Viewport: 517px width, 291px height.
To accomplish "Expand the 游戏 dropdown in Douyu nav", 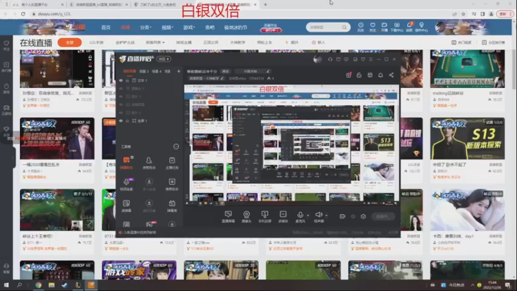I will coord(189,27).
